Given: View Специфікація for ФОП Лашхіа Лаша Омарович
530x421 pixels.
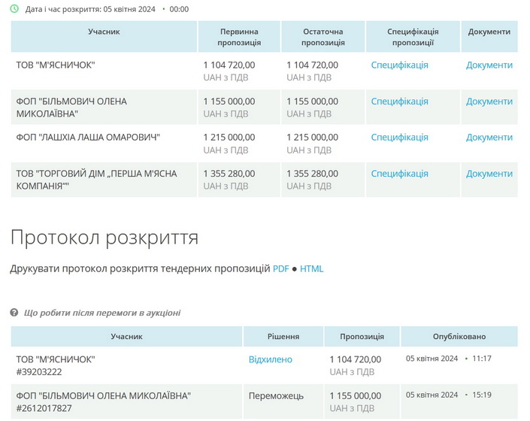Looking at the screenshot, I should (x=399, y=138).
